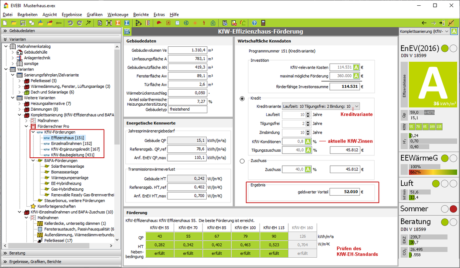
Task: Navigate back with the left arrow
Action: point(424,23)
